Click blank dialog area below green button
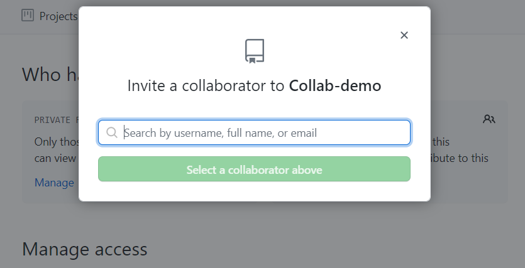 point(254,191)
